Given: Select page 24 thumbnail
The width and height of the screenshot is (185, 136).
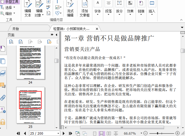Looking at the screenshot, I should coord(30,63).
